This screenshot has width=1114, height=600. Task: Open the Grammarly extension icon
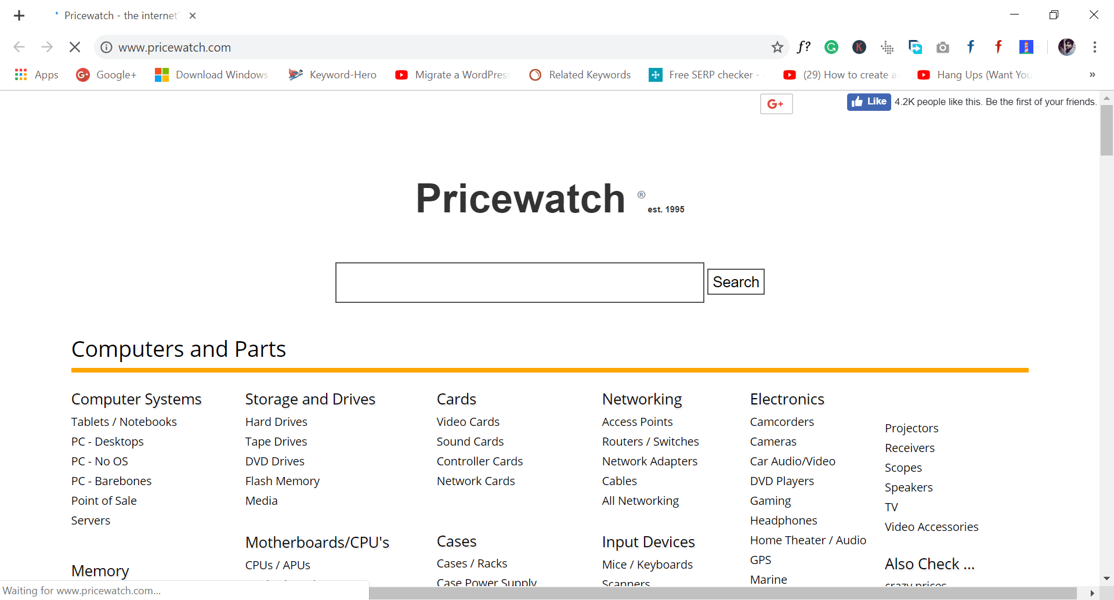pos(831,47)
